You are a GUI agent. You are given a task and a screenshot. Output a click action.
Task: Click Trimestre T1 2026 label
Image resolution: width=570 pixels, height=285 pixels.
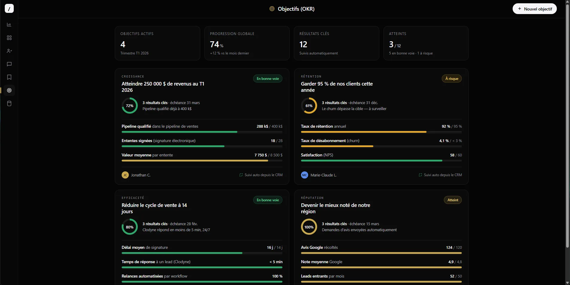[x=135, y=53]
